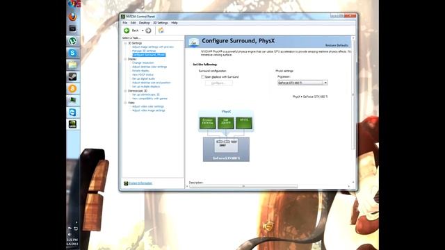Select Set up digital audio task
Viewport: 445px width, 250px height.
(x=143, y=78)
